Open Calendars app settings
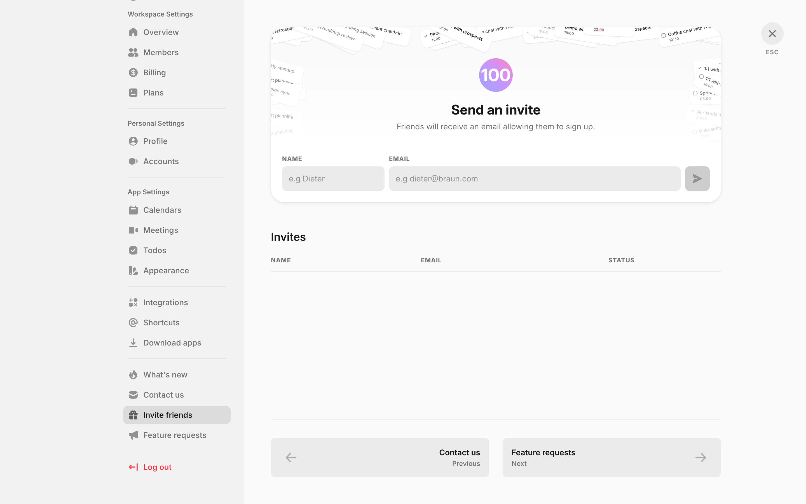Screen dimensions: 806x504 177,210
